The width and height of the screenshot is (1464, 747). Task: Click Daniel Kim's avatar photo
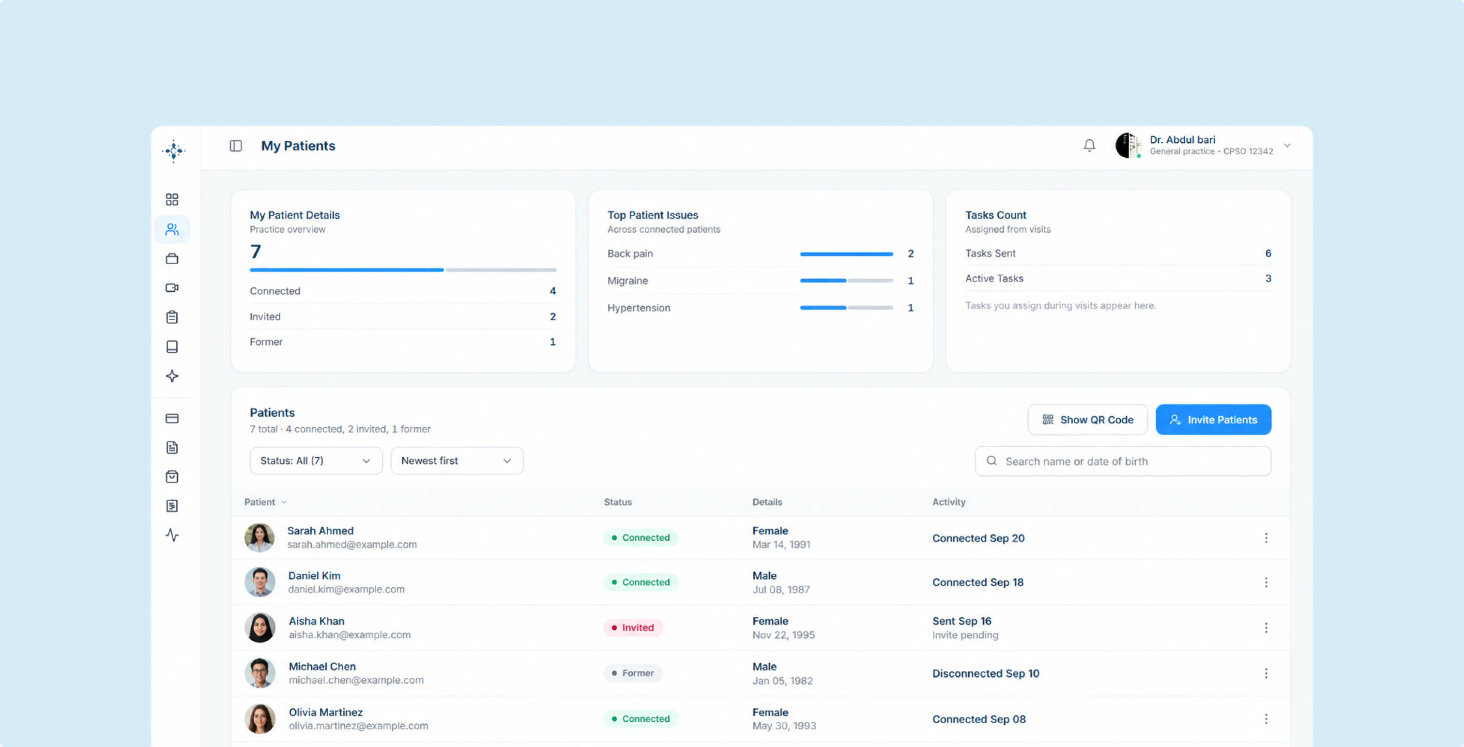(x=259, y=582)
